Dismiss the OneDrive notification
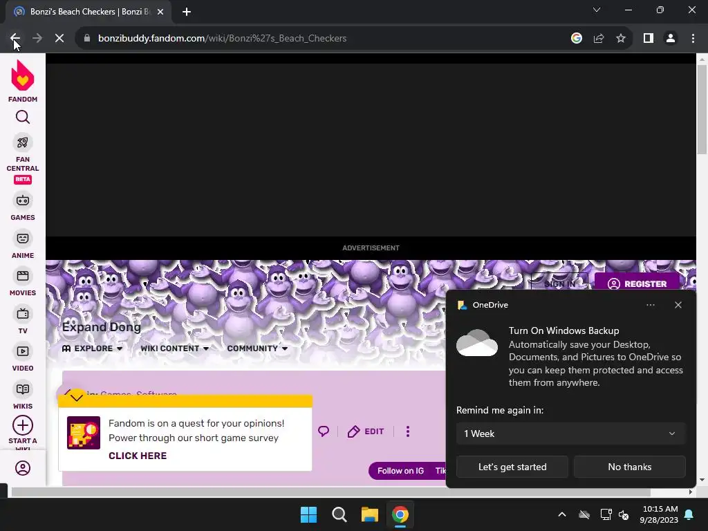Screen dimensions: 708x531 pos(678,305)
